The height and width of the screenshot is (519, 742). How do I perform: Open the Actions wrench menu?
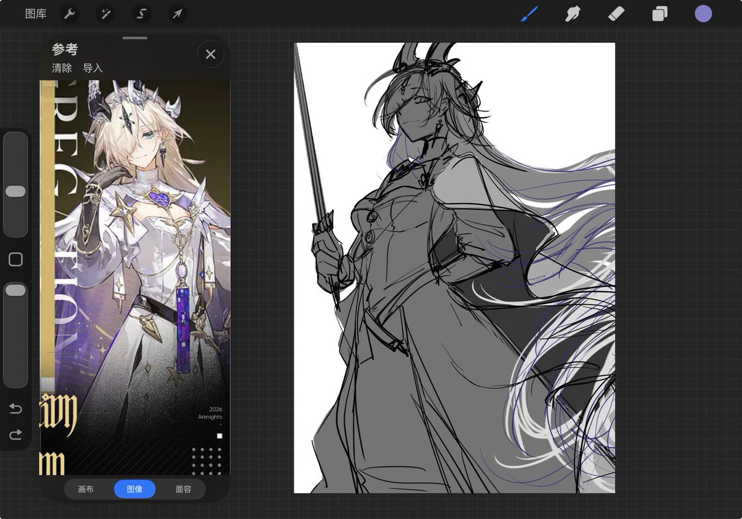coord(69,14)
